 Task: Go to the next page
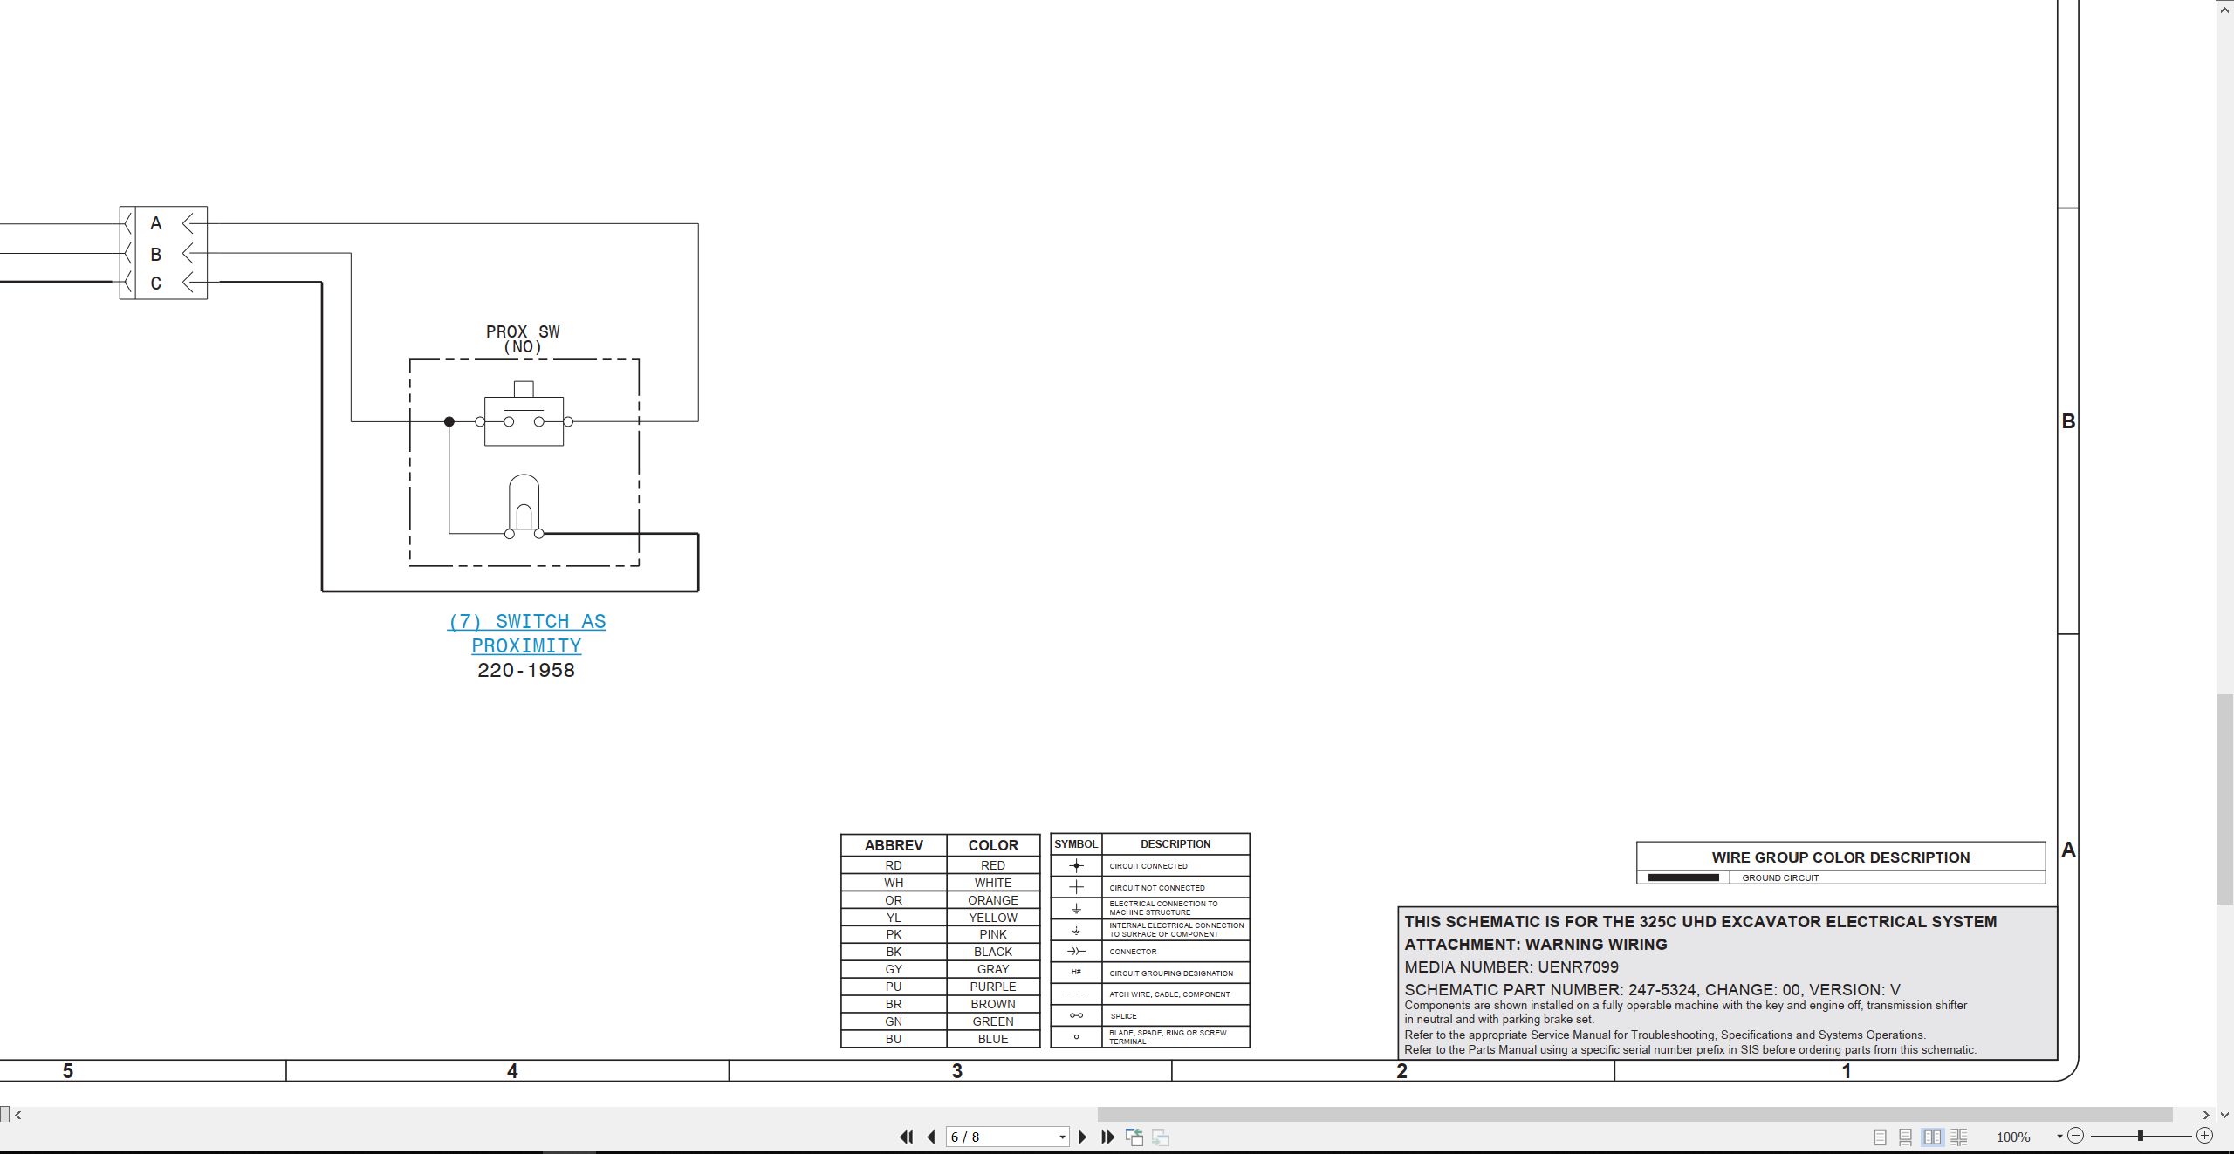click(x=1083, y=1137)
